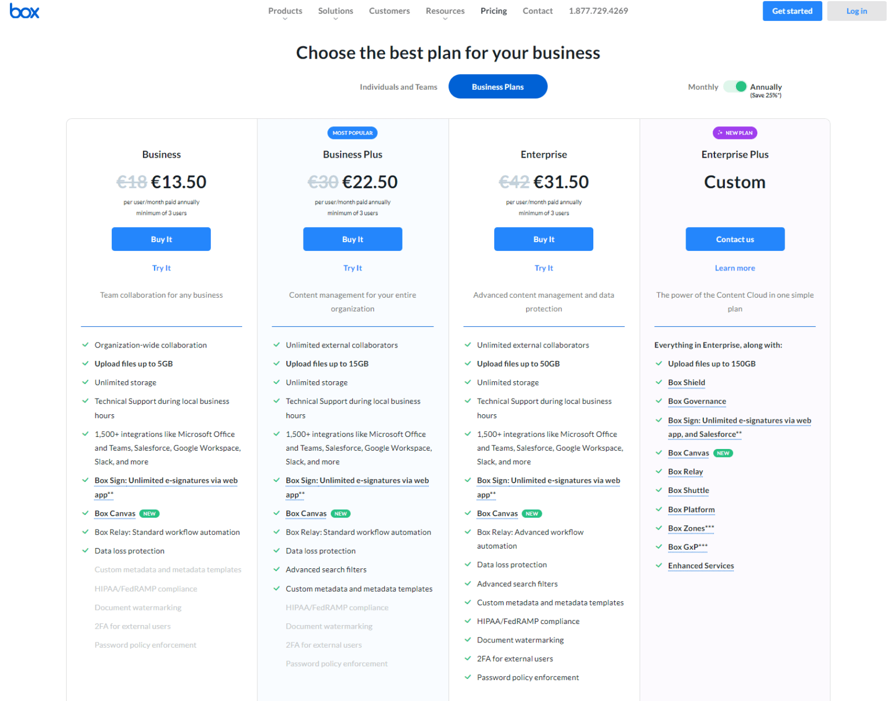The height and width of the screenshot is (701, 890).
Task: Click Contact us on Enterprise Plus plan
Action: pyautogui.click(x=735, y=239)
